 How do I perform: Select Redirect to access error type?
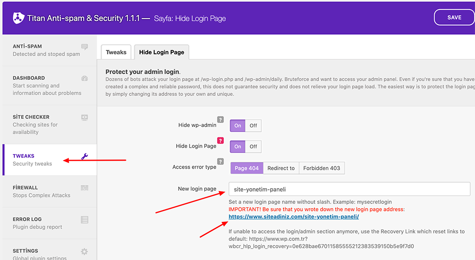[281, 168]
